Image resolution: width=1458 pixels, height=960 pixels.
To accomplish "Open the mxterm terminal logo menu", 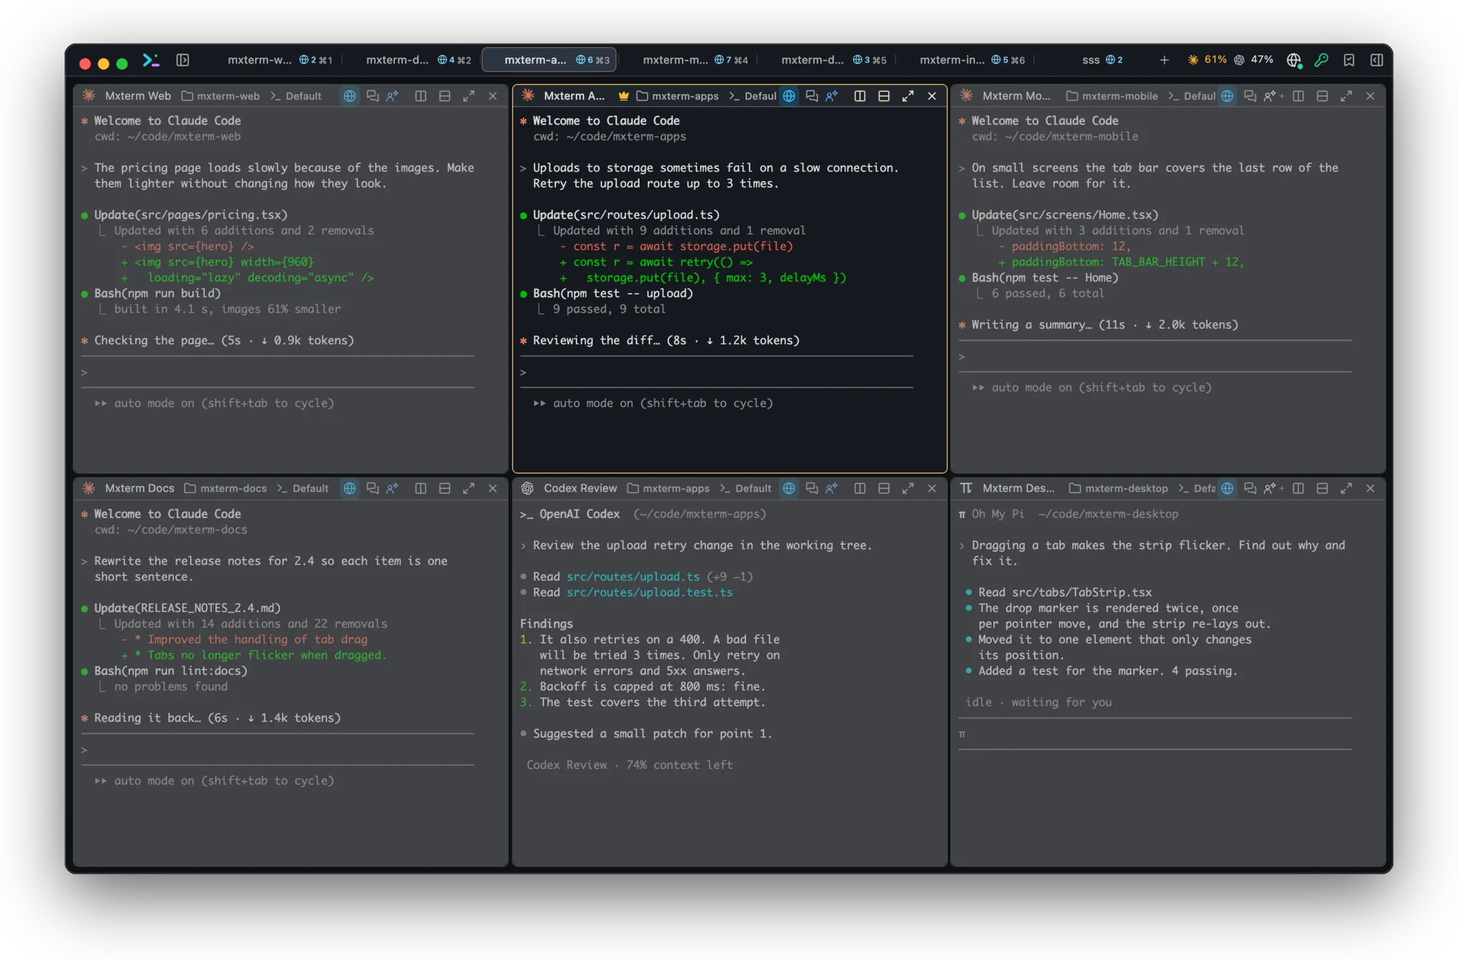I will (151, 60).
